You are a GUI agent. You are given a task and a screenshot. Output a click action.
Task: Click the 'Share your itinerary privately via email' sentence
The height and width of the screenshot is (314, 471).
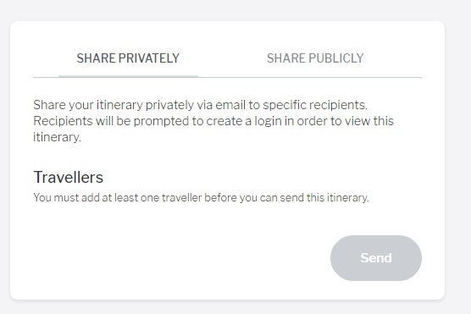tap(200, 105)
